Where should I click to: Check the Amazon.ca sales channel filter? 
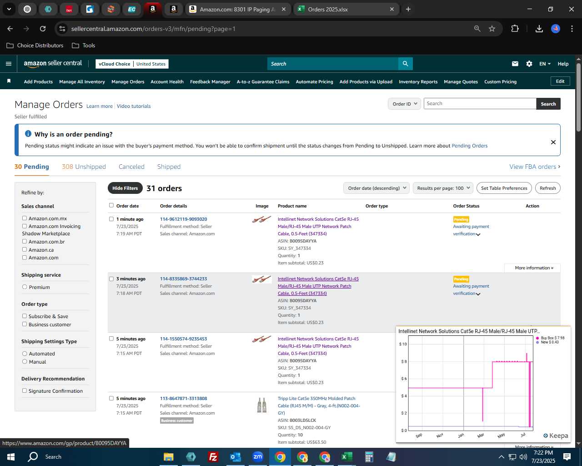[x=25, y=249]
